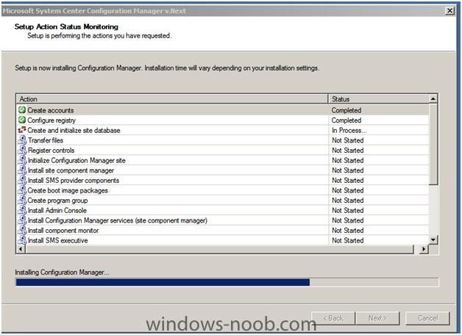Select the Configure registry row text

[51, 120]
